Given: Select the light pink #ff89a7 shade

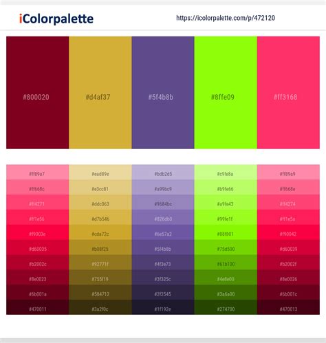Looking at the screenshot, I should [38, 172].
